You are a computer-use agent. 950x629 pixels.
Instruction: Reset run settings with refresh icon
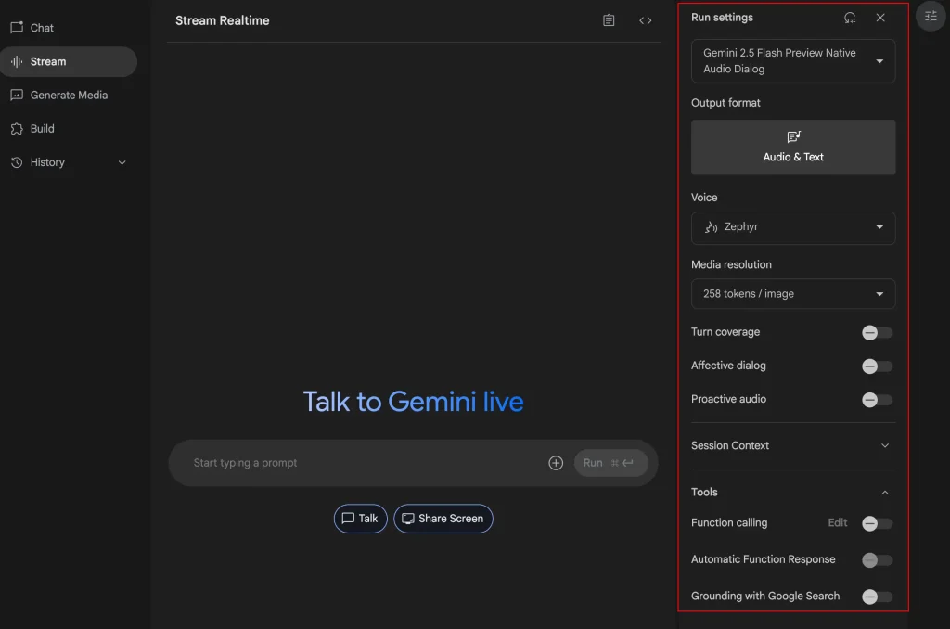click(x=850, y=18)
